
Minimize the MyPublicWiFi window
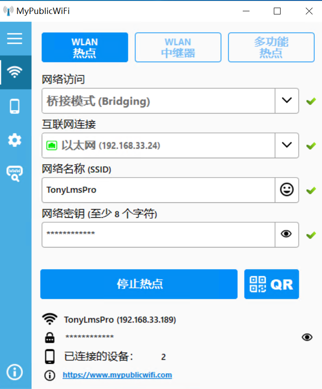[x=246, y=11]
